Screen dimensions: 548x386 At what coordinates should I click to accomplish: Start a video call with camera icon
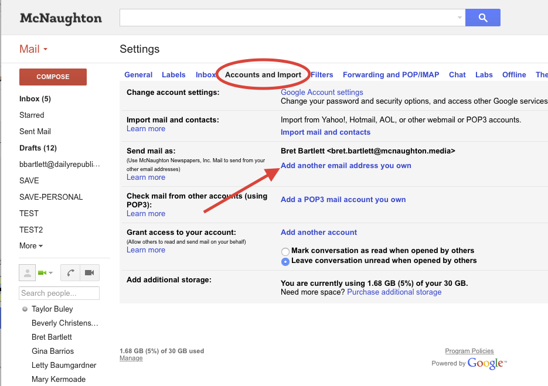(x=89, y=273)
